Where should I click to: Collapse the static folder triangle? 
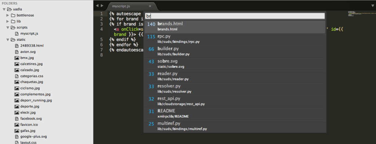point(8,40)
